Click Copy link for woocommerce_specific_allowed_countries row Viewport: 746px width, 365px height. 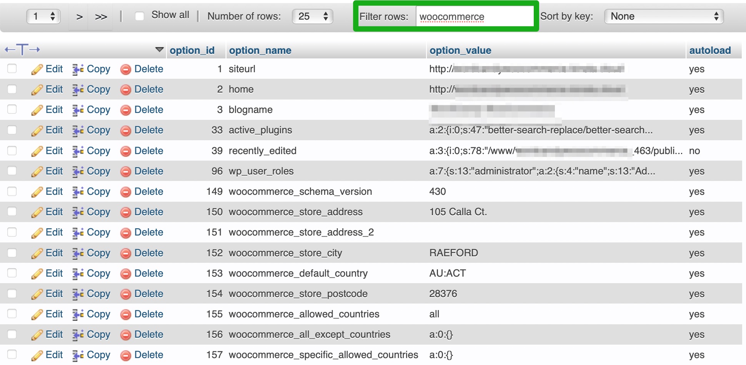(98, 355)
